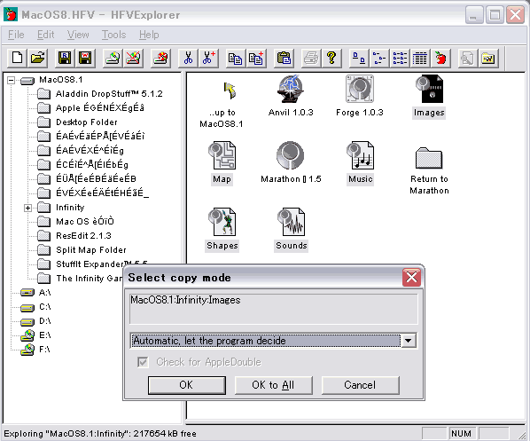Select the Infinity folder in tree
Viewport: 530px width, 441px height.
point(70,208)
